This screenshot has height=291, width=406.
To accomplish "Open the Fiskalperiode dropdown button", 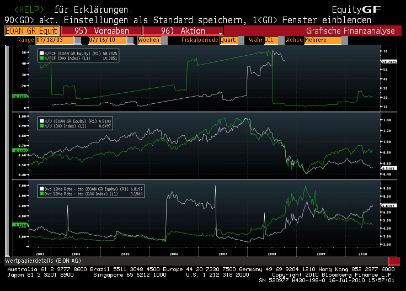I will pyautogui.click(x=241, y=40).
